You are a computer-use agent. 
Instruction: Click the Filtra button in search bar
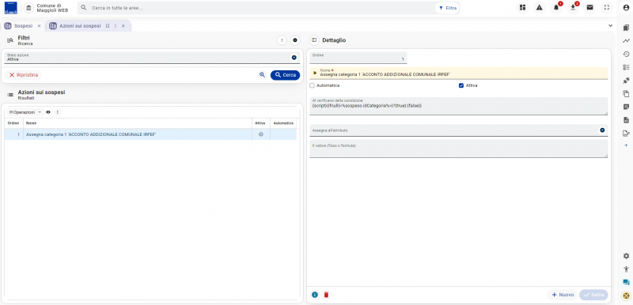(447, 8)
